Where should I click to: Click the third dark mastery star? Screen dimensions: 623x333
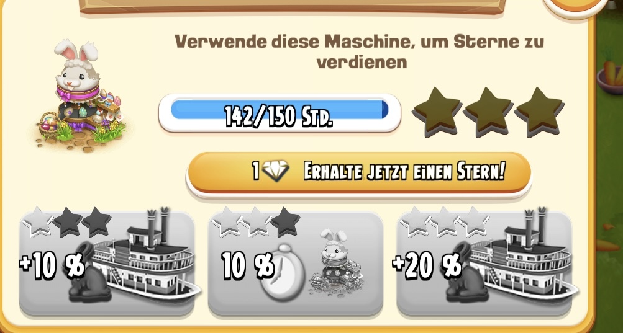coord(539,112)
